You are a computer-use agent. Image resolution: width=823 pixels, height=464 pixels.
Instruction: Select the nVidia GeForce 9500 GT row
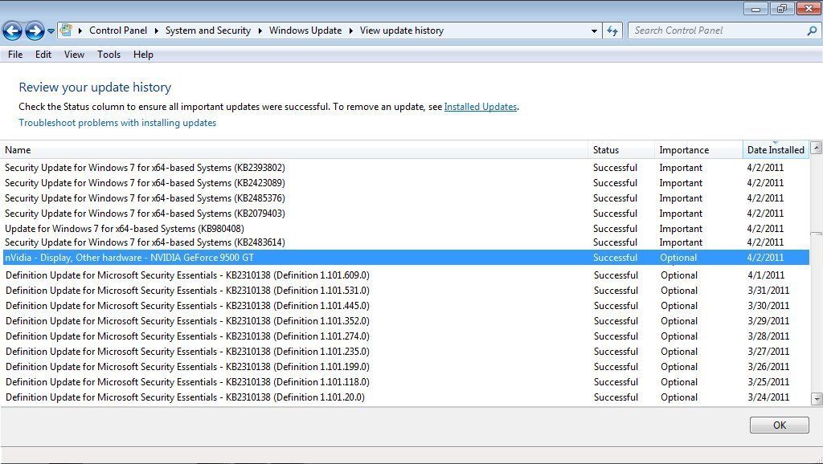[404, 258]
